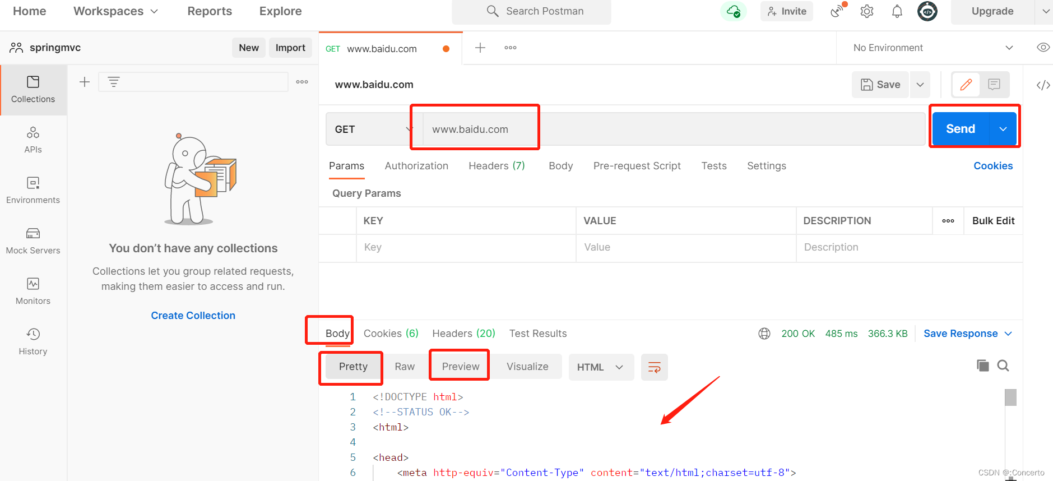
Task: Open the request Settings tab
Action: tap(767, 166)
